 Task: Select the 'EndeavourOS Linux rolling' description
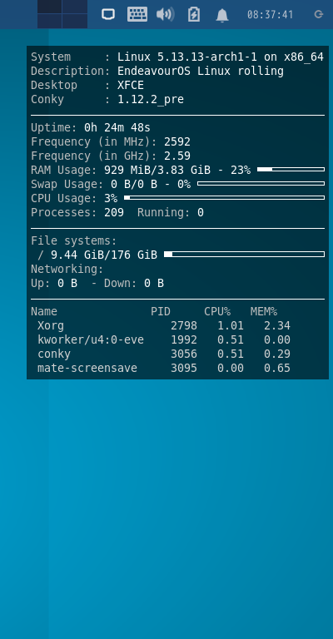(201, 72)
